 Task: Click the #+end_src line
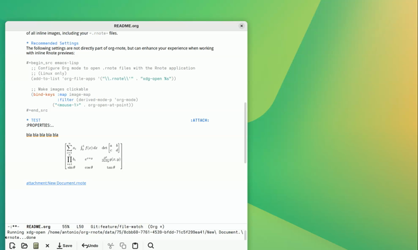(x=37, y=110)
